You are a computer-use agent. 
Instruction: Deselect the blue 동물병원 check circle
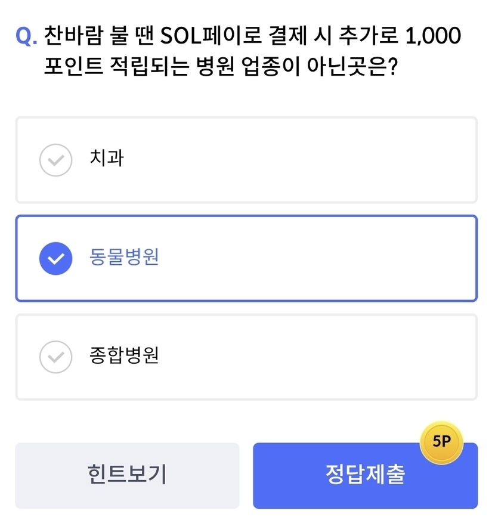(x=55, y=258)
